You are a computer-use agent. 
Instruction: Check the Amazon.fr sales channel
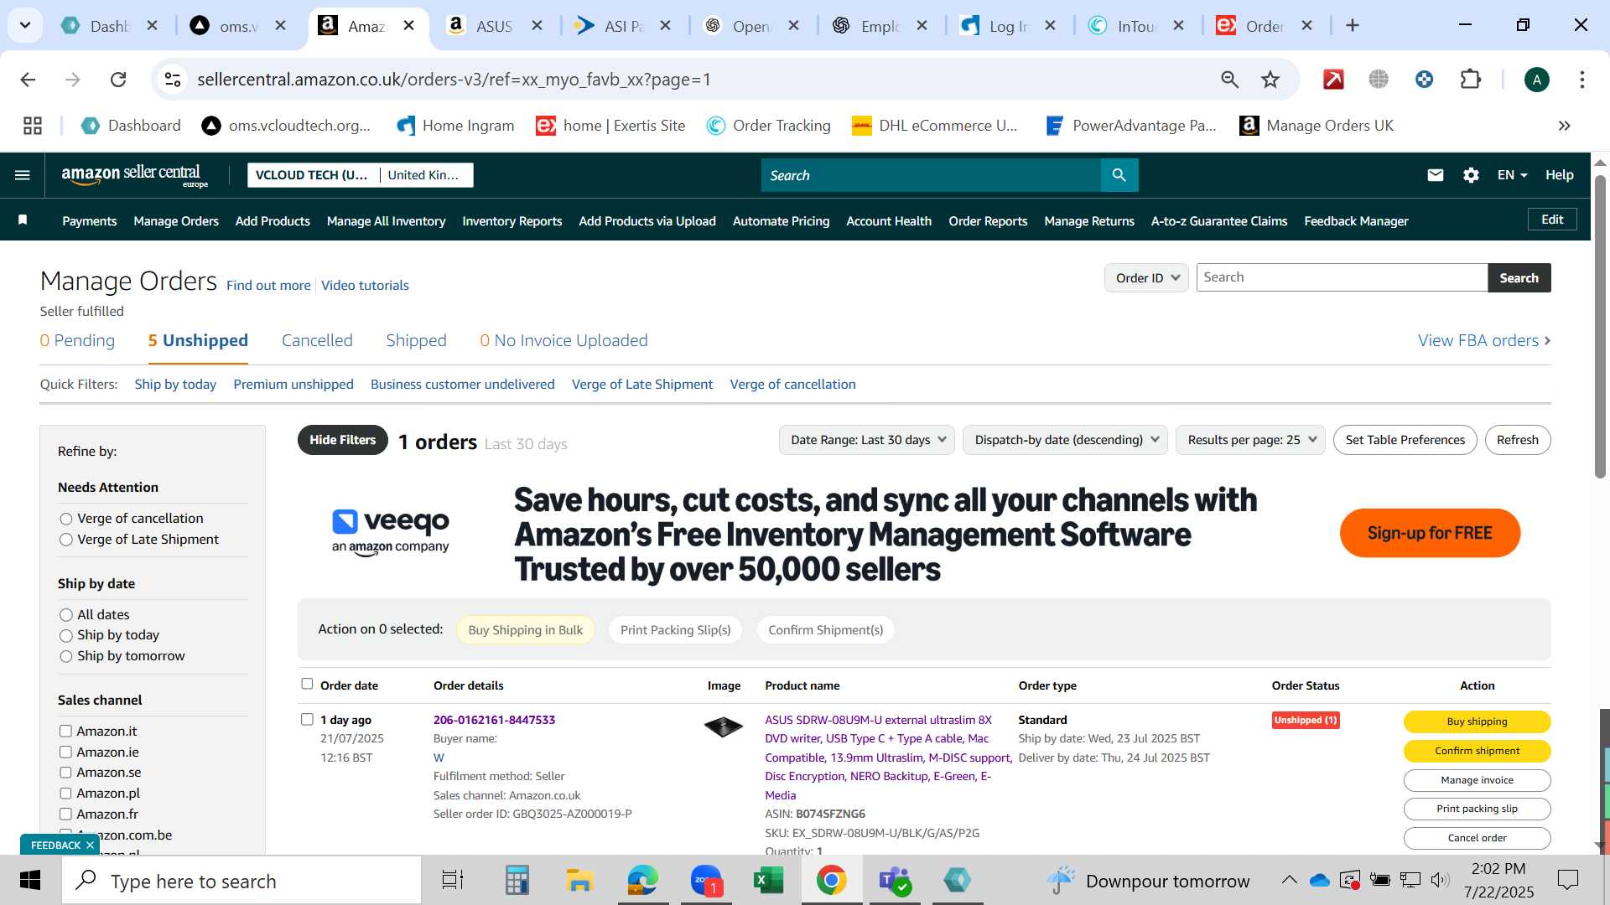click(65, 814)
